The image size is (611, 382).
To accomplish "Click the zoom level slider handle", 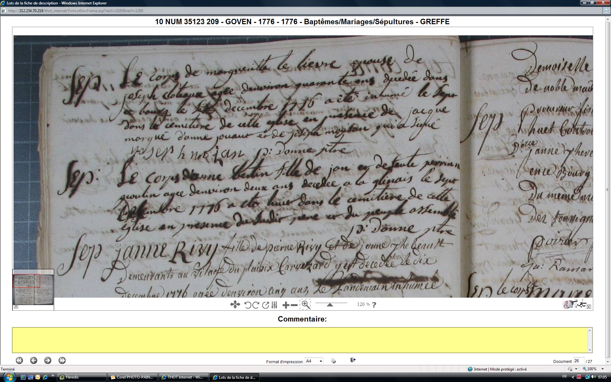I will click(330, 305).
